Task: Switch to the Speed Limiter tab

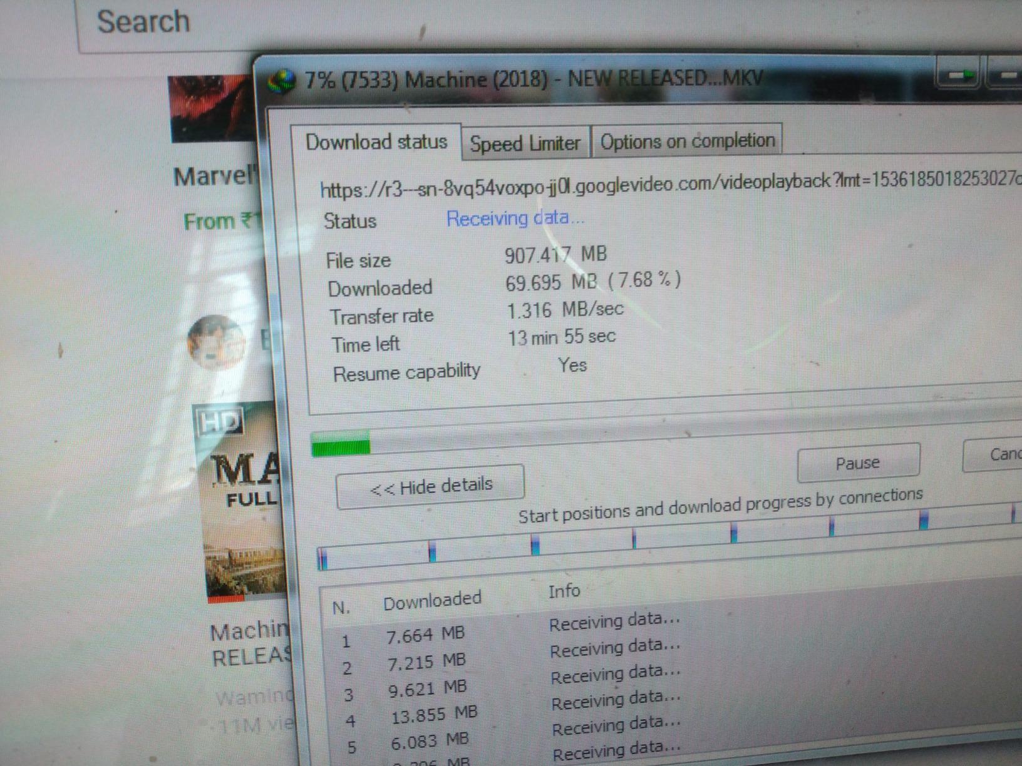Action: pyautogui.click(x=525, y=144)
